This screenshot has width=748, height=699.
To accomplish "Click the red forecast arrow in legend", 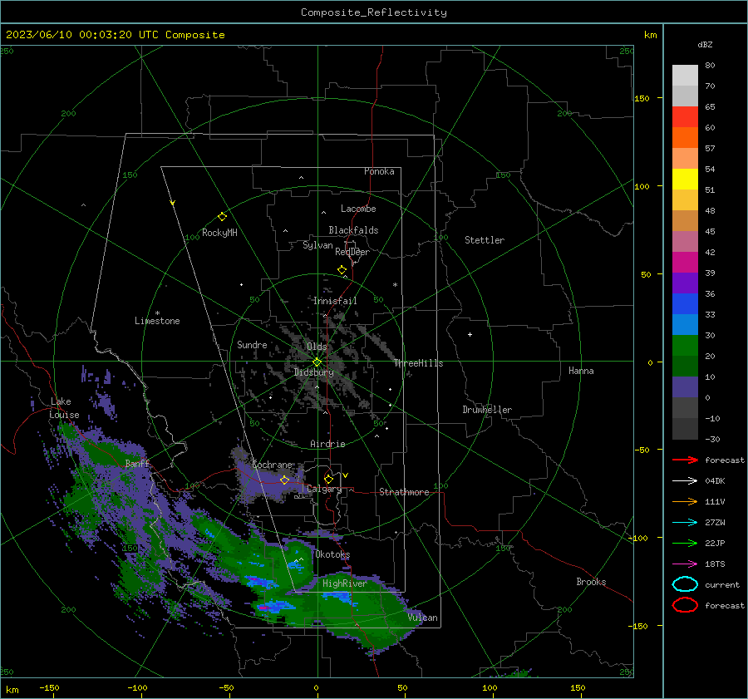I will click(685, 460).
